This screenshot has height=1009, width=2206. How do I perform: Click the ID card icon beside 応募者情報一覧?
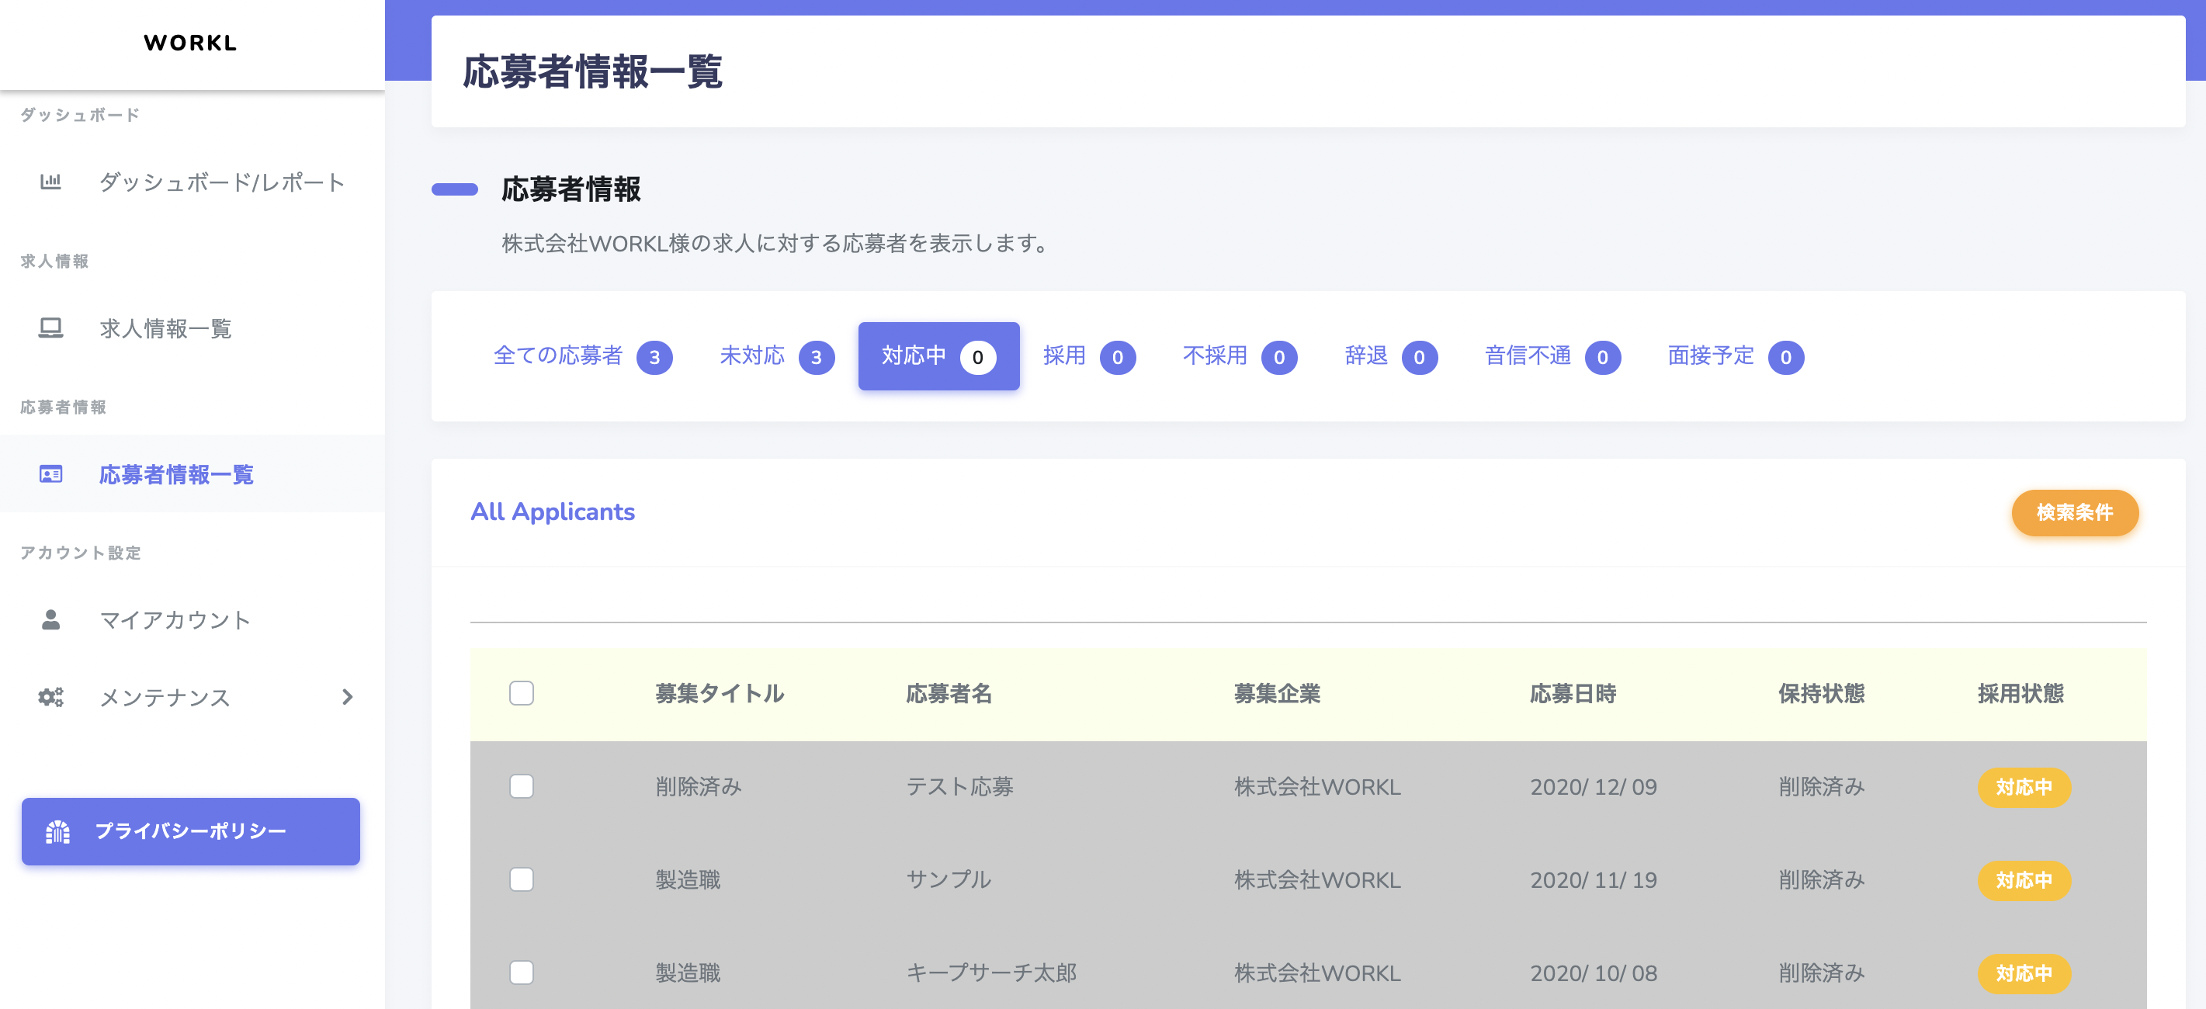click(x=50, y=474)
